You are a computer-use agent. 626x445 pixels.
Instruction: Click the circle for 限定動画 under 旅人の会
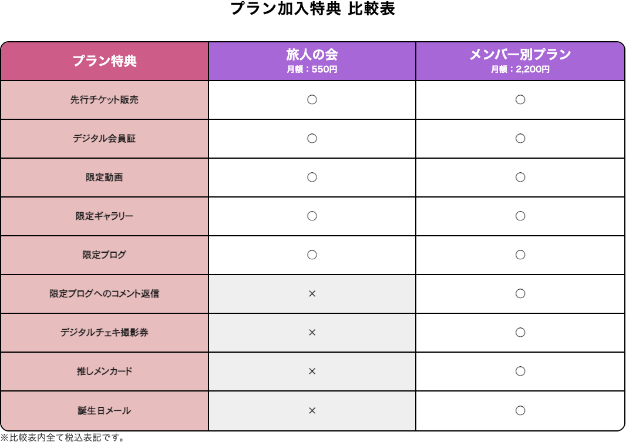click(312, 178)
